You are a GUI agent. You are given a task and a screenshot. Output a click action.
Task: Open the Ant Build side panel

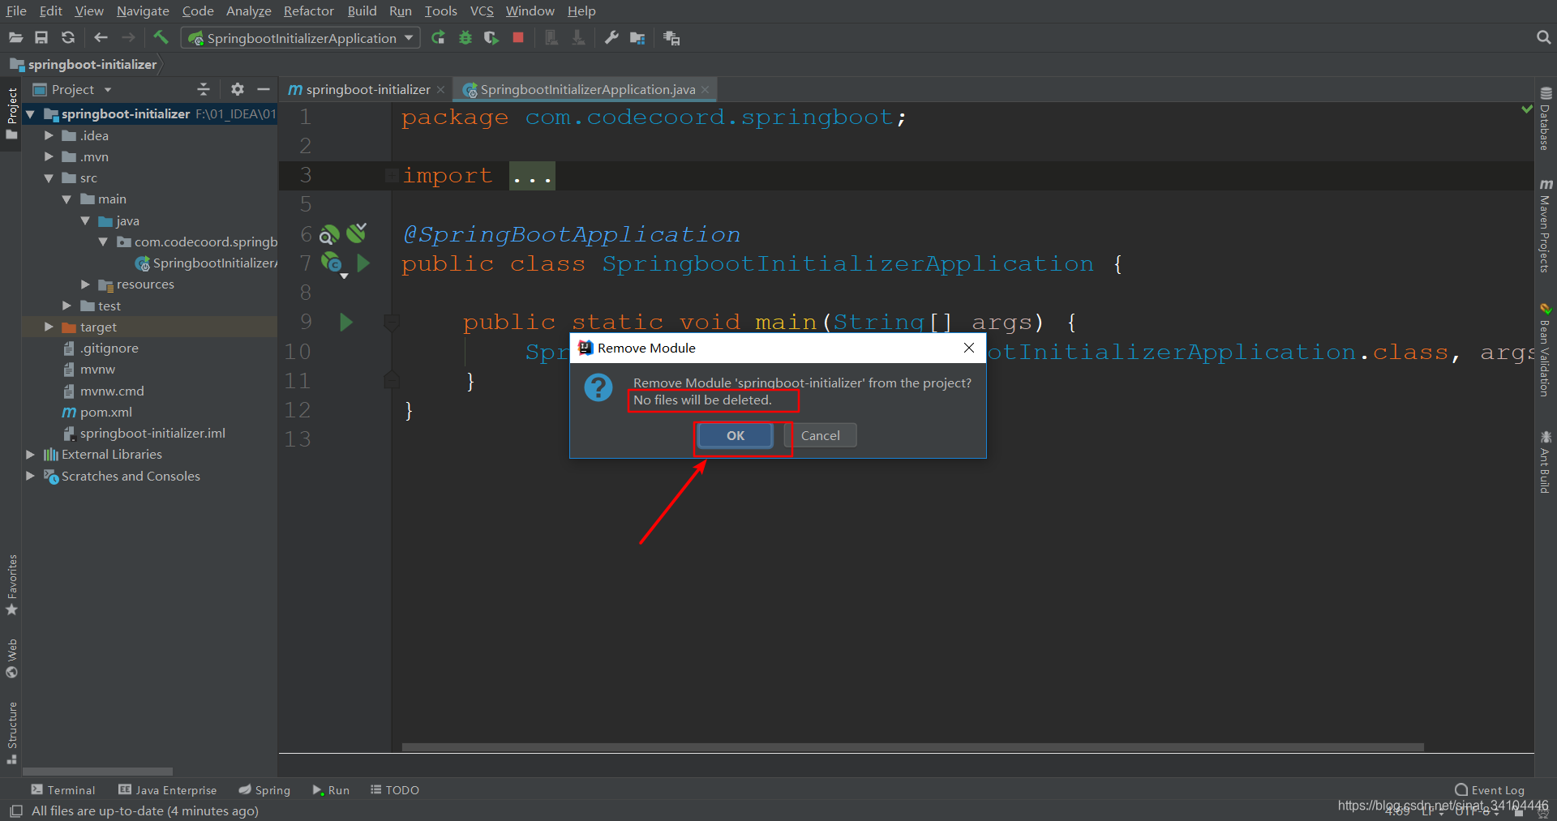click(x=1546, y=462)
